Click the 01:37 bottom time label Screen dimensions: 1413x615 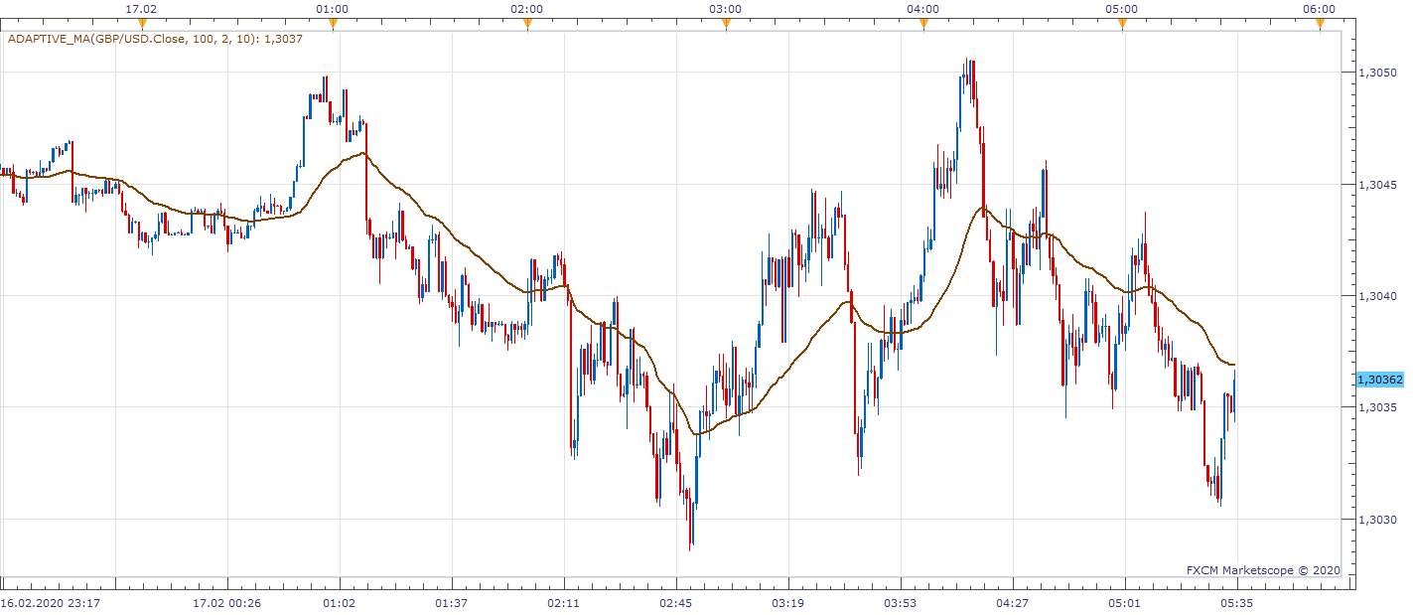(452, 603)
